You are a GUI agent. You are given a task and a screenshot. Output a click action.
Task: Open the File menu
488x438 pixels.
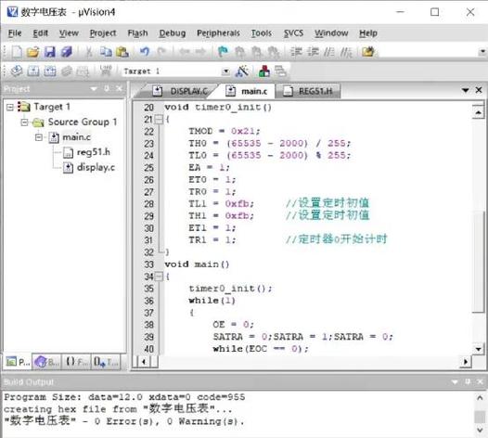coord(15,33)
